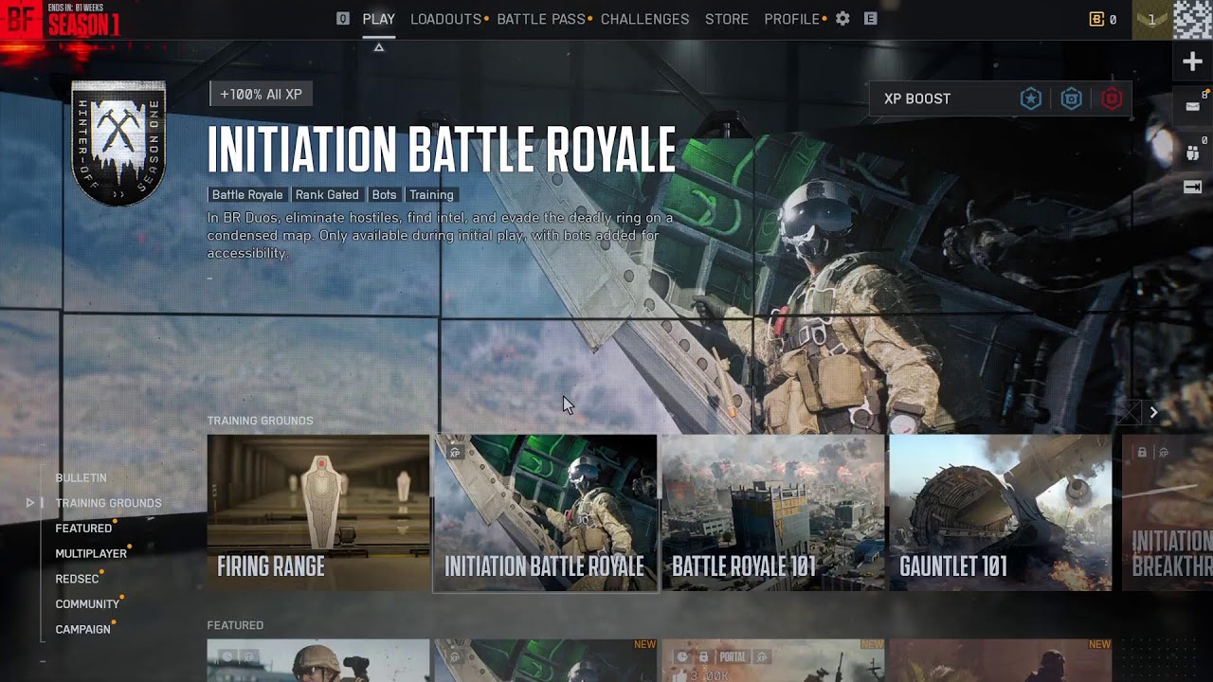Click lock icon on Initiation Breakthrough card
Viewport: 1213px width, 682px height.
1143,453
